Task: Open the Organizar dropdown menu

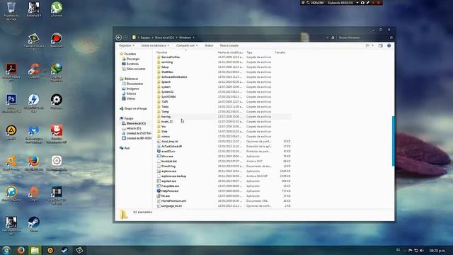Action: pyautogui.click(x=127, y=45)
